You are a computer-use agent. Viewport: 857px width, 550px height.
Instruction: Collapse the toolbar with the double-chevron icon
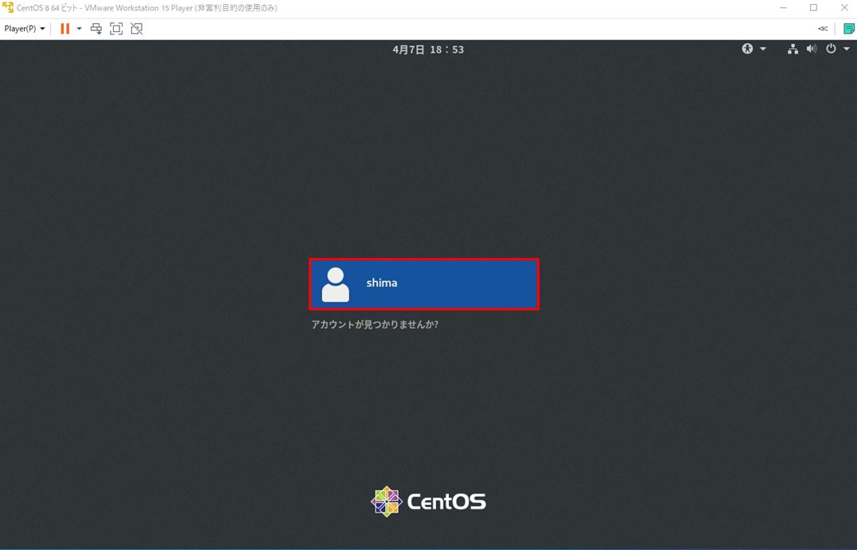823,29
